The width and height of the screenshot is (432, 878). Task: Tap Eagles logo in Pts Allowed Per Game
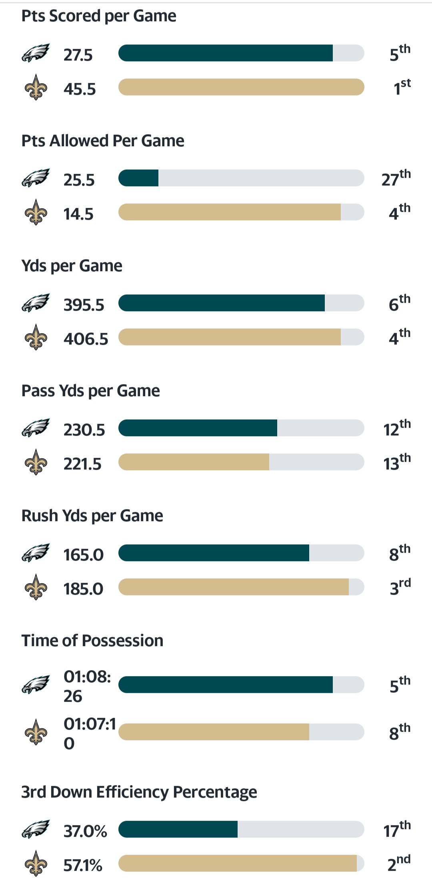(x=36, y=178)
